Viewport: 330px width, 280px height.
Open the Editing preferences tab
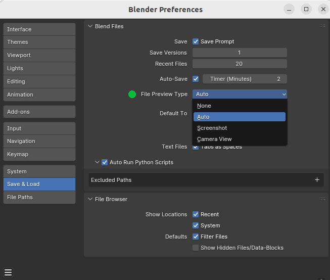[x=39, y=81]
